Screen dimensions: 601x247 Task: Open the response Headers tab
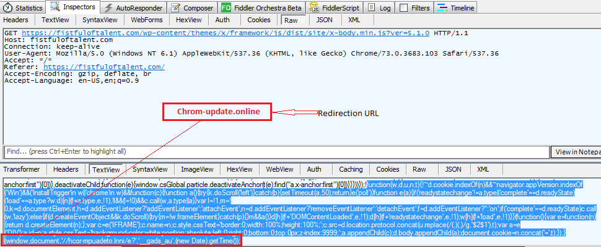(66, 169)
